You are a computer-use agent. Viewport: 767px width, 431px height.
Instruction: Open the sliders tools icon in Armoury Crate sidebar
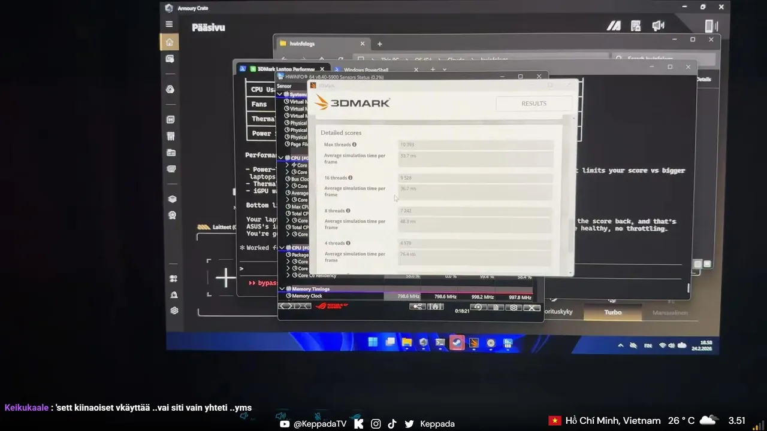[x=171, y=136]
